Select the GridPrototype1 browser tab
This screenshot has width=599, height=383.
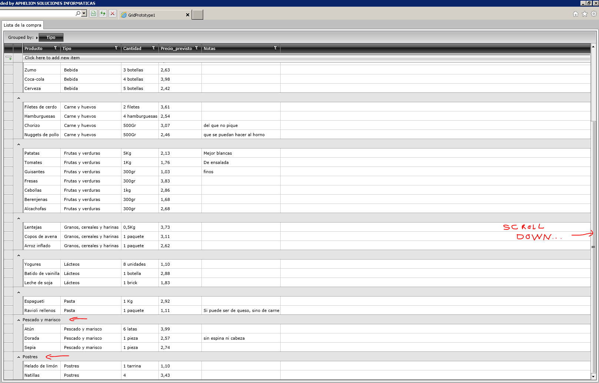click(155, 15)
